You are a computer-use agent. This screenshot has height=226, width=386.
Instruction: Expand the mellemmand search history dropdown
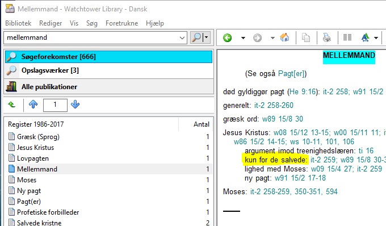pyautogui.click(x=182, y=38)
